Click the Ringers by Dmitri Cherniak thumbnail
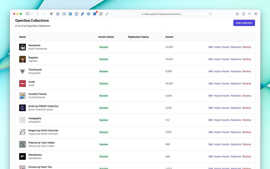 coord(22,132)
